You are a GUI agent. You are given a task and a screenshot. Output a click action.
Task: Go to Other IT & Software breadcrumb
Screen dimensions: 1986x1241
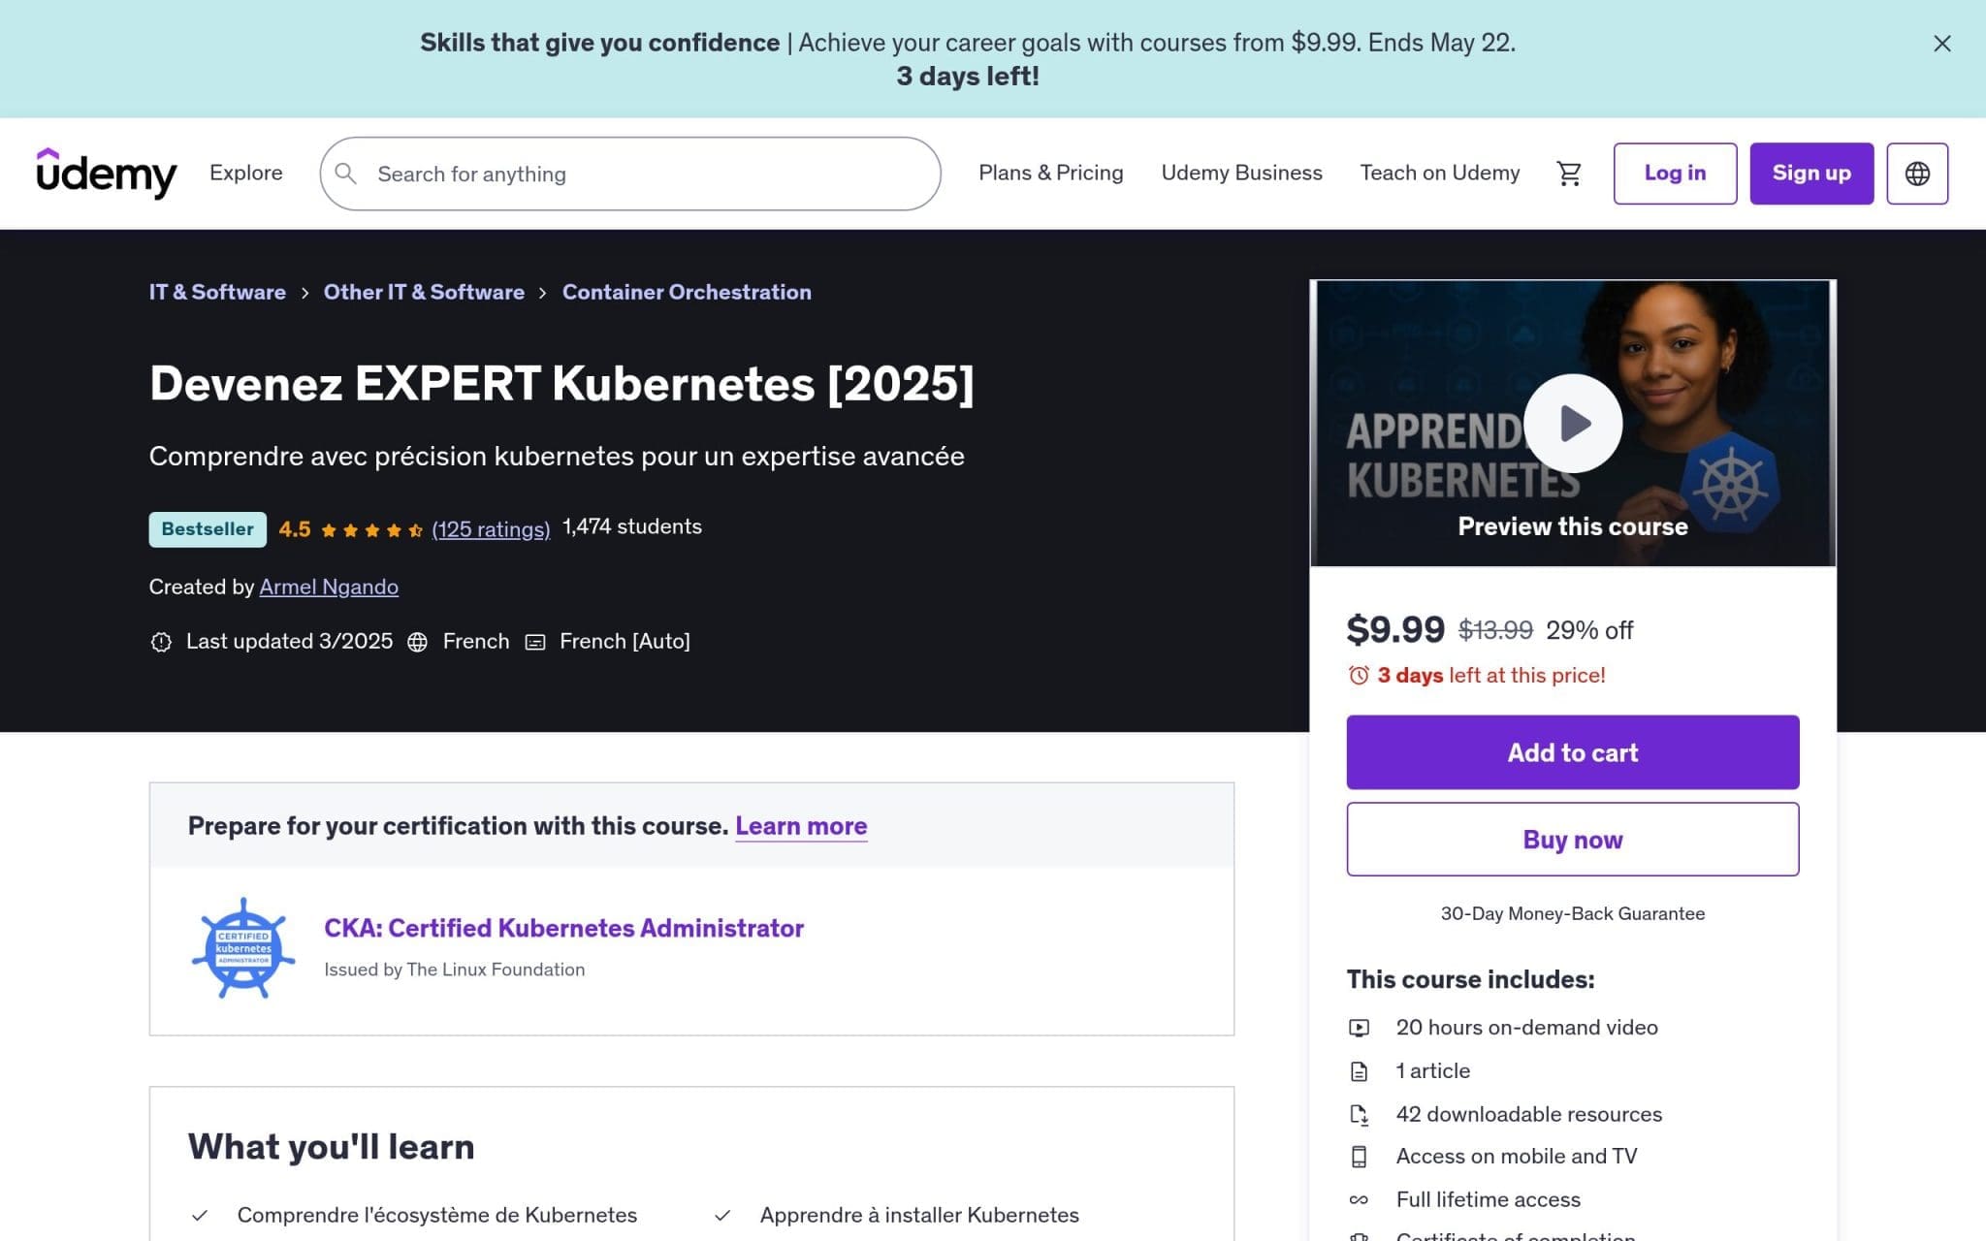click(424, 292)
